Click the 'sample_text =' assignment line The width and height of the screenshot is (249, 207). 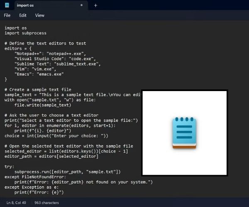[73, 95]
